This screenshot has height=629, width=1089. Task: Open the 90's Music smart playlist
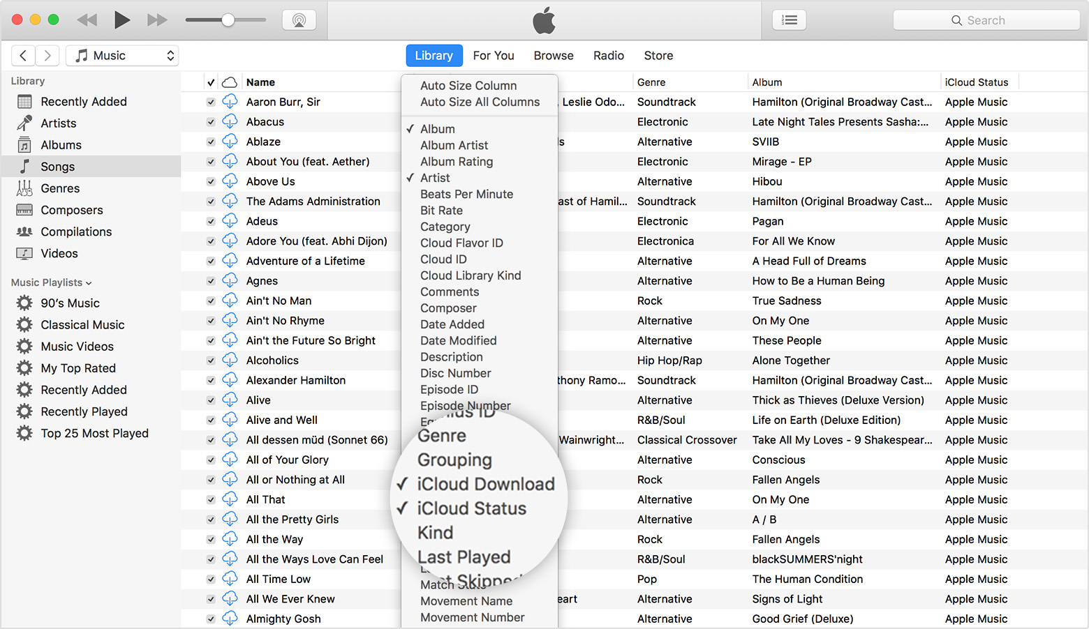91,303
